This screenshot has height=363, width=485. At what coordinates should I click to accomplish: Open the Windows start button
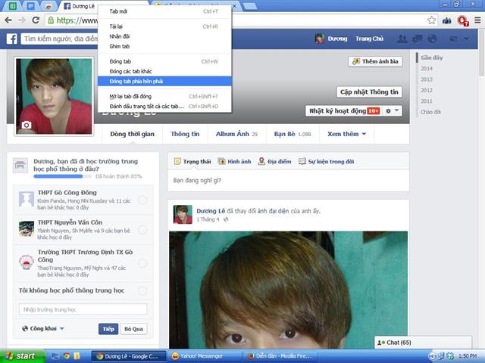(23, 356)
